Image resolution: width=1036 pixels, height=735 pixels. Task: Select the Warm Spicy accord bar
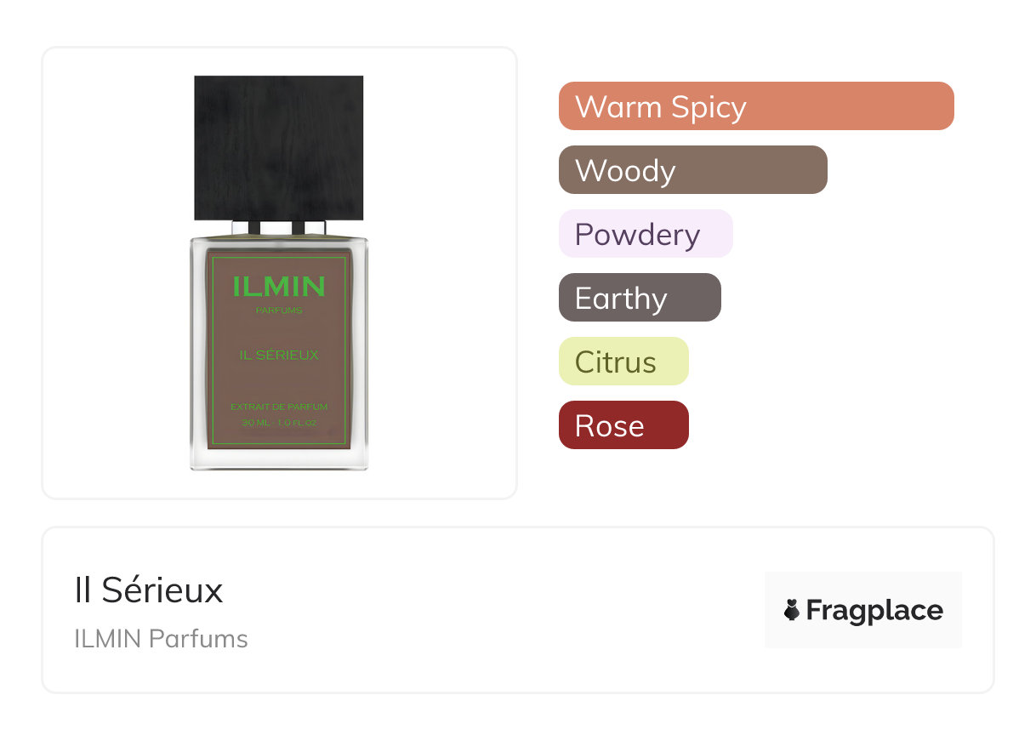755,106
